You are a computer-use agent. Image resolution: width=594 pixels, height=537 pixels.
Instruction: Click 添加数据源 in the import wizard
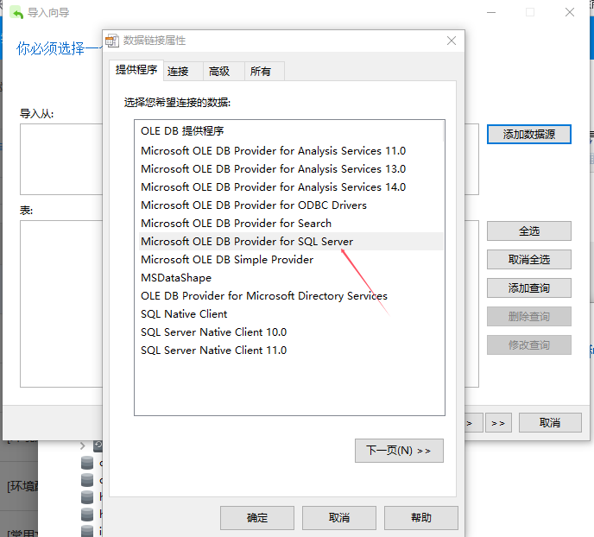tap(529, 135)
